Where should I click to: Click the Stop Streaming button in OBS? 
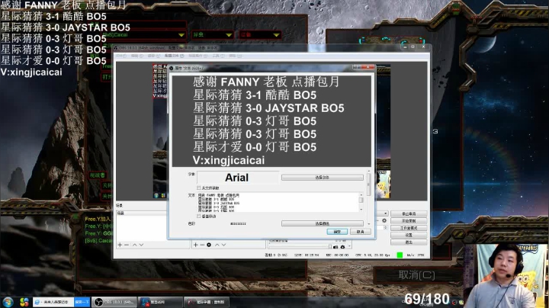[x=409, y=213]
